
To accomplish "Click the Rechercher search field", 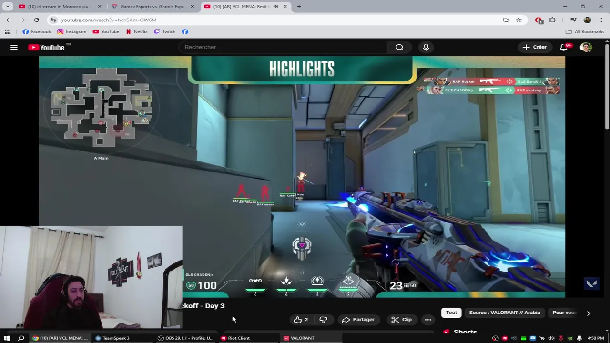I will coord(283,47).
